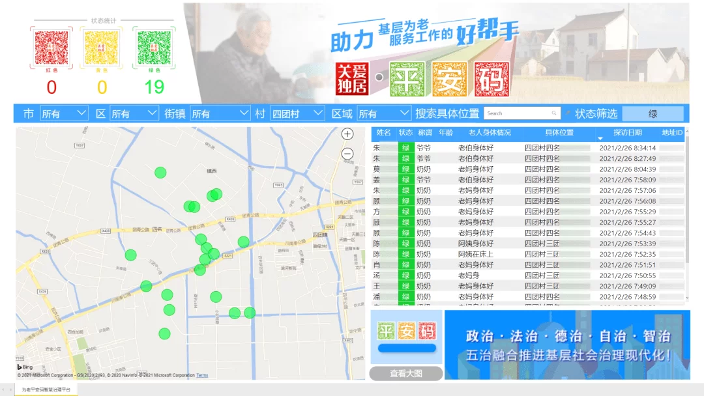Click the 探访日期 sort arrow icon

click(600, 139)
